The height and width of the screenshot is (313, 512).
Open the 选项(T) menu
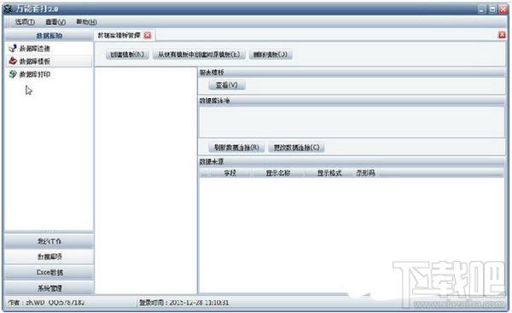coord(25,22)
